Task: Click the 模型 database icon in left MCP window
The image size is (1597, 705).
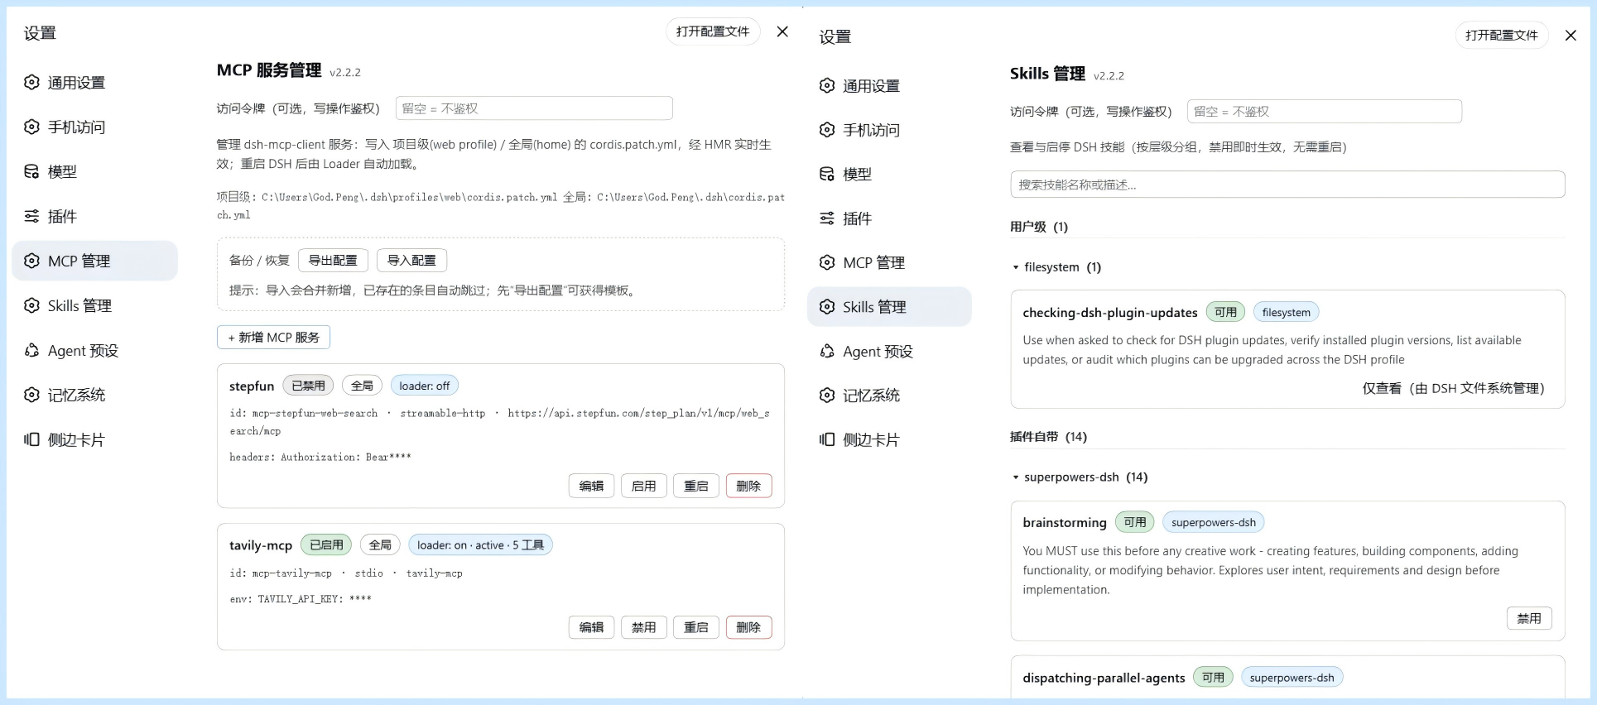Action: coord(31,171)
